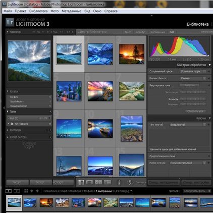Screen dimensions: 213x213
Task: Click the Синхр. настройки button
Action: 196,182
